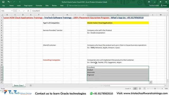Switch to the Data ribbon tab
Screen dimensions: 169x95
47,6
